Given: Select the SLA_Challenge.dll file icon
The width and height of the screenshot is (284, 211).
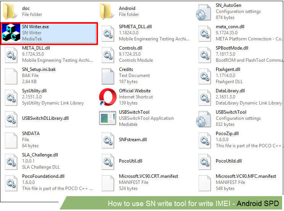Looking at the screenshot, I should pos(11,162).
